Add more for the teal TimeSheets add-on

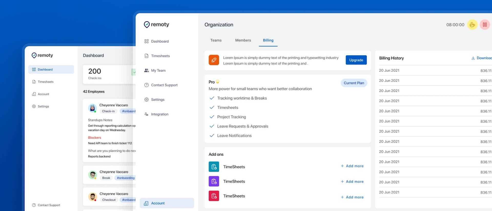tap(352, 166)
